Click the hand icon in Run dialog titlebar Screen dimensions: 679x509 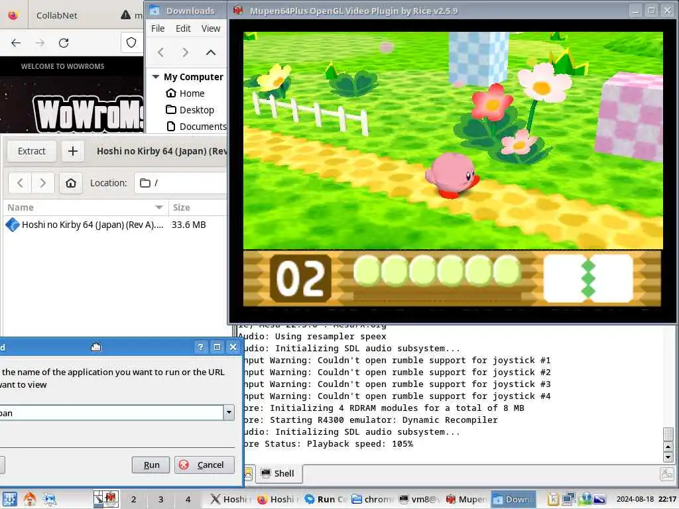coord(95,347)
